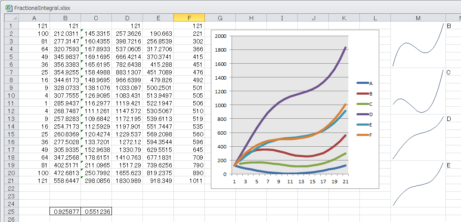Click cell D21 with value 1830.989
461x222 pixels.
pos(127,180)
